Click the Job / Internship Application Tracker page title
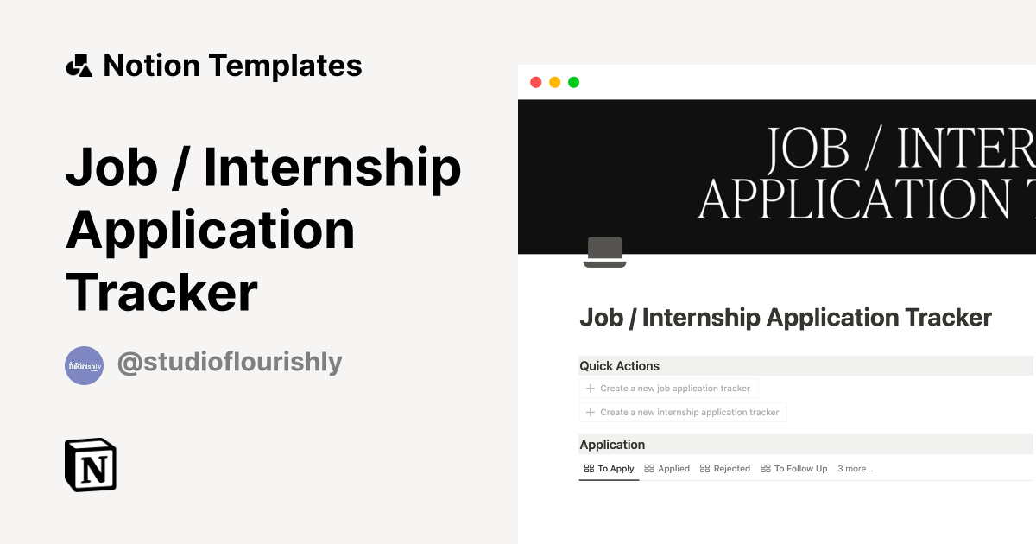This screenshot has height=544, width=1036. tap(784, 317)
